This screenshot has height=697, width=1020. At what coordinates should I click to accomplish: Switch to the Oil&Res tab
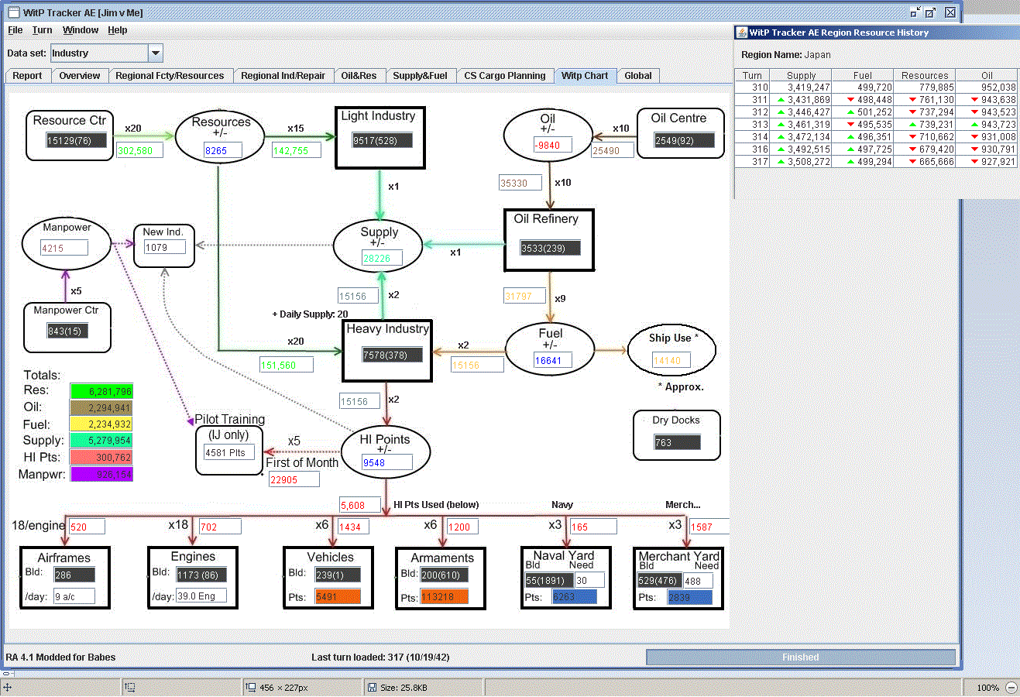[x=359, y=76]
